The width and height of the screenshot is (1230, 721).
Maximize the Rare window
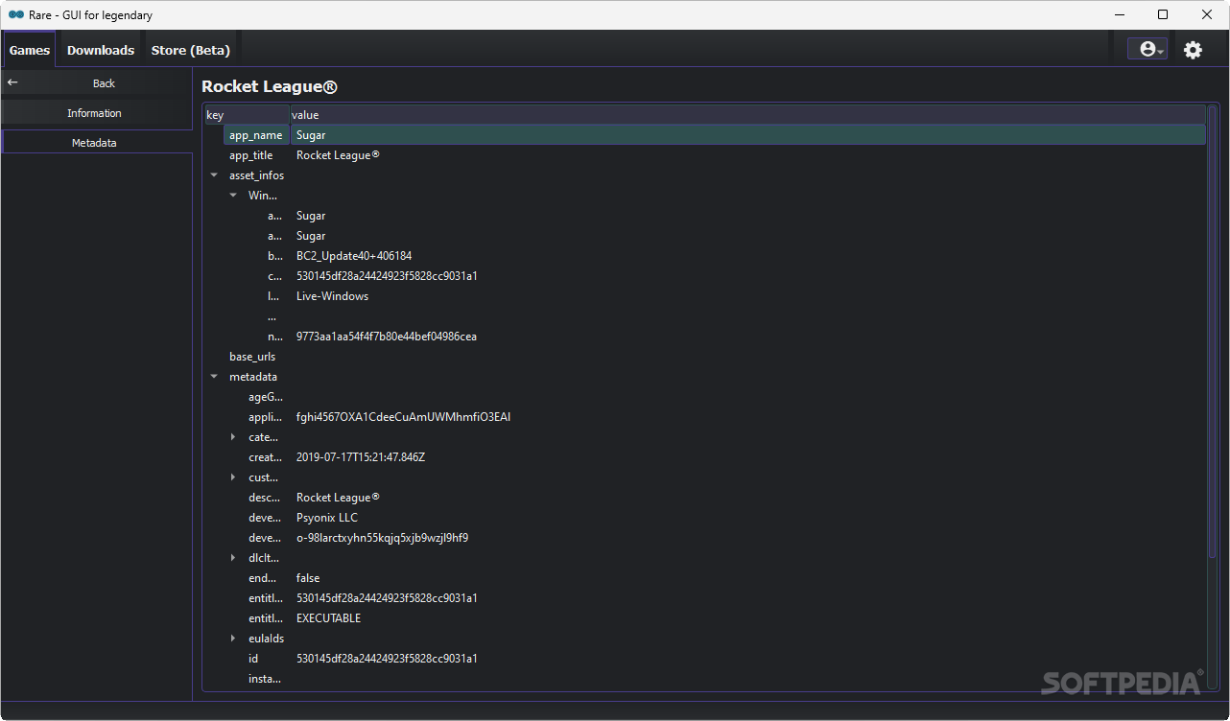(x=1163, y=14)
